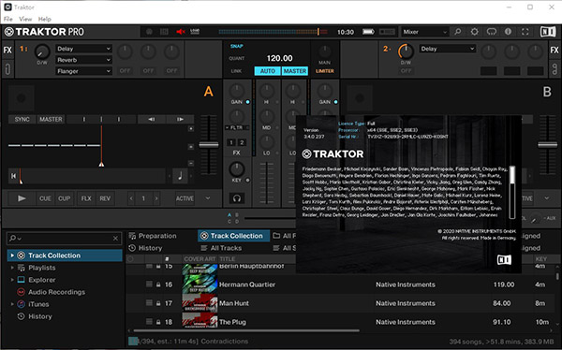Open Preferences via the gear icon
562x350 pixels.
click(475, 32)
